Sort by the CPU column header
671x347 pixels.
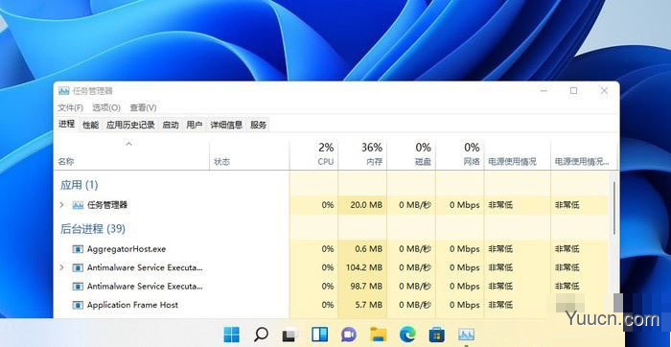click(313, 154)
